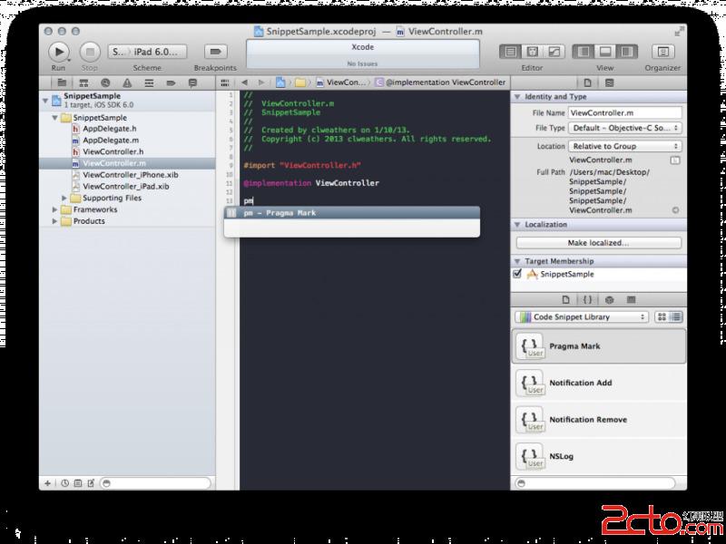
Task: Click the Make localized... button
Action: pyautogui.click(x=598, y=243)
